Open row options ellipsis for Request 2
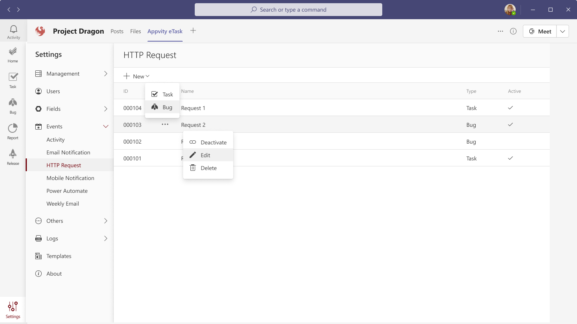 tap(165, 125)
